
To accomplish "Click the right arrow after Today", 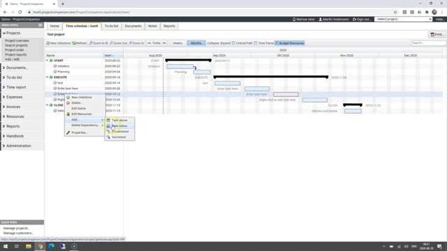I will [x=164, y=43].
